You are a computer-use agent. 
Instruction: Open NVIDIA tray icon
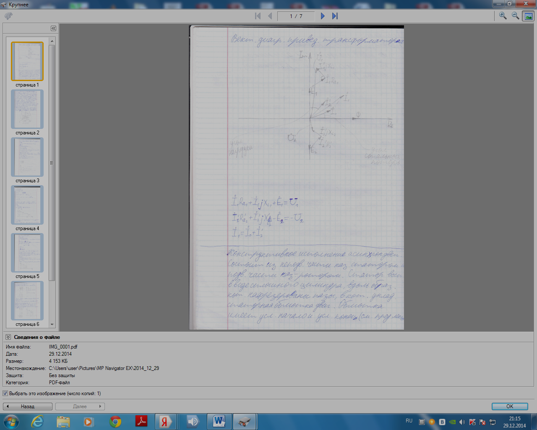452,422
